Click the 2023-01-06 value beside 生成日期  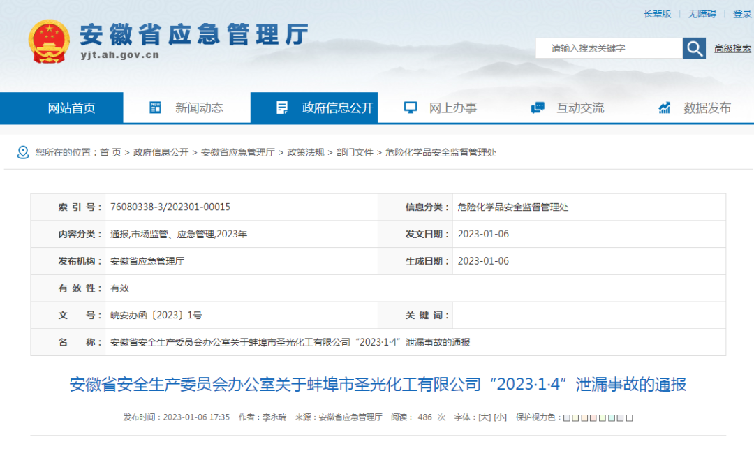(483, 261)
